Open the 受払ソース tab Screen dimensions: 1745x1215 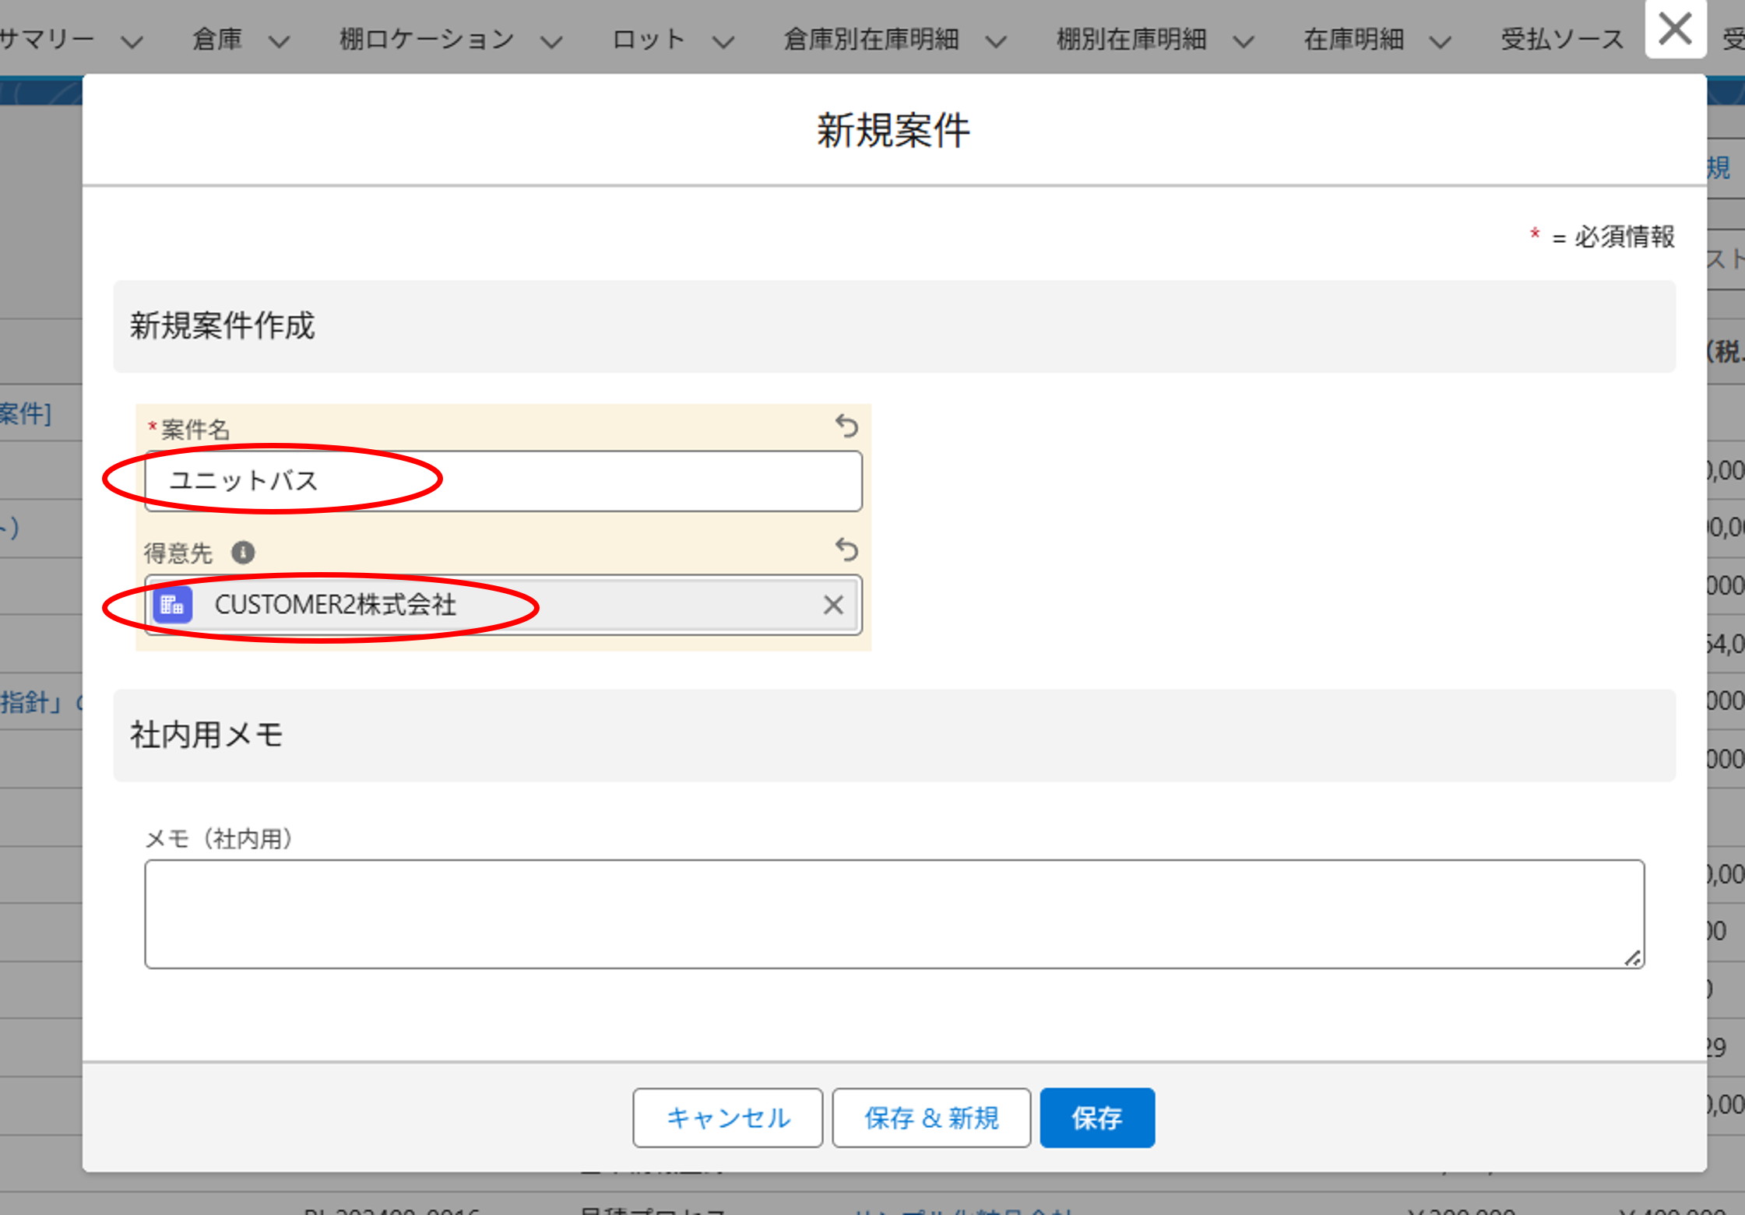click(x=1562, y=39)
